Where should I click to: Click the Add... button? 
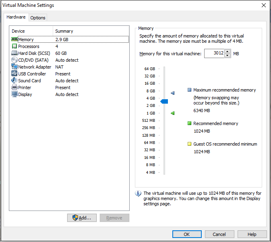point(82,218)
